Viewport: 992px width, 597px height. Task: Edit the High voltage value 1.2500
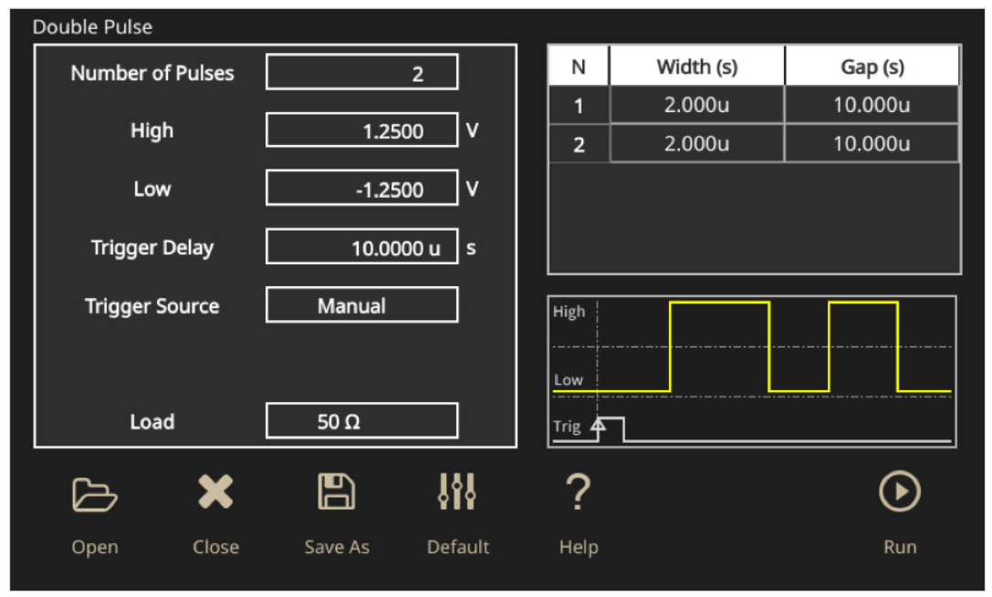362,130
